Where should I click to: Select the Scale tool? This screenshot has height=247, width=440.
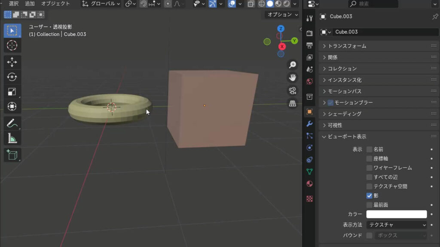pyautogui.click(x=12, y=92)
